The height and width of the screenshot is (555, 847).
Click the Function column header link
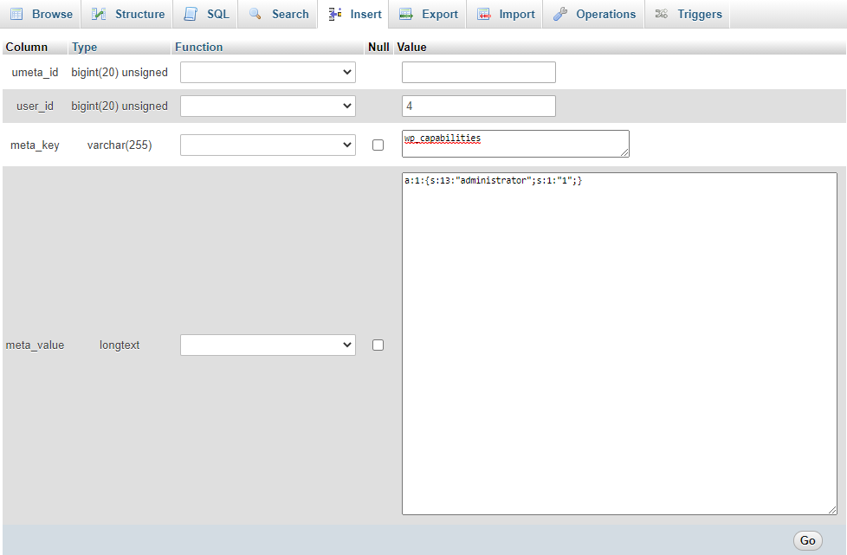(x=199, y=47)
